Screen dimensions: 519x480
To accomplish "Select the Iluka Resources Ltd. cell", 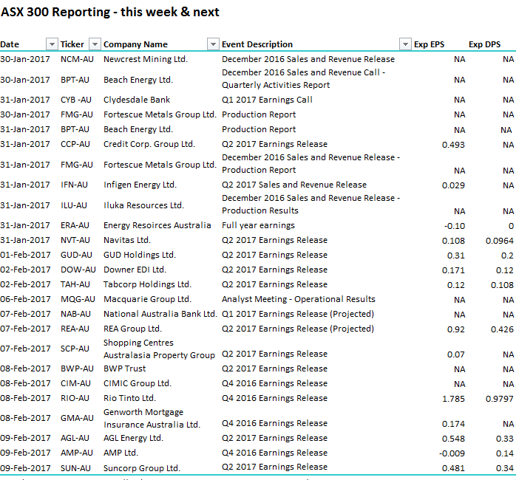I will coord(143,205).
